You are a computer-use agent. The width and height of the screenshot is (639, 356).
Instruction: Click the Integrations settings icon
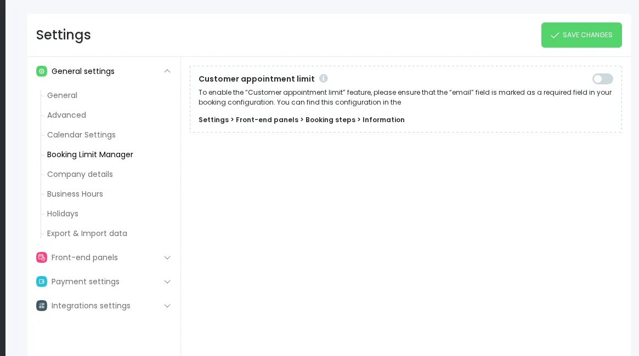42,306
